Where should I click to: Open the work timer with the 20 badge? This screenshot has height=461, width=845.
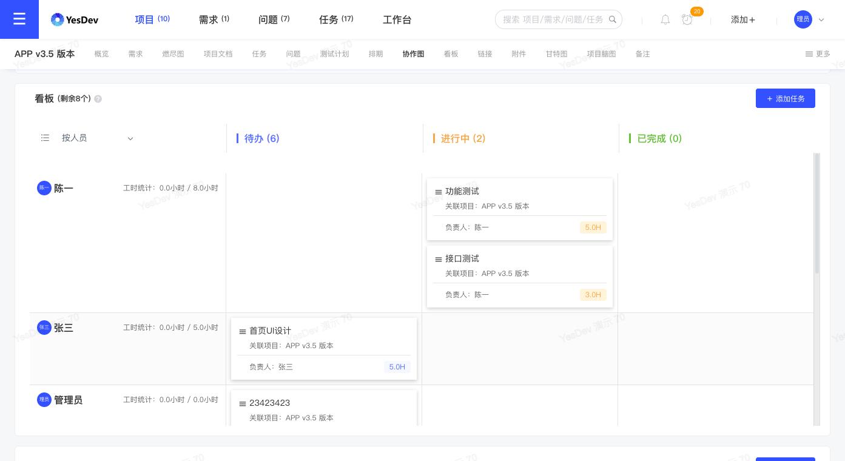pos(687,20)
